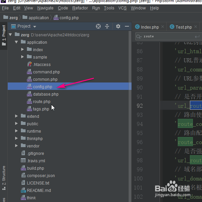Click line number 92 in the gutter
This screenshot has height=202, width=202.
pos(140,106)
